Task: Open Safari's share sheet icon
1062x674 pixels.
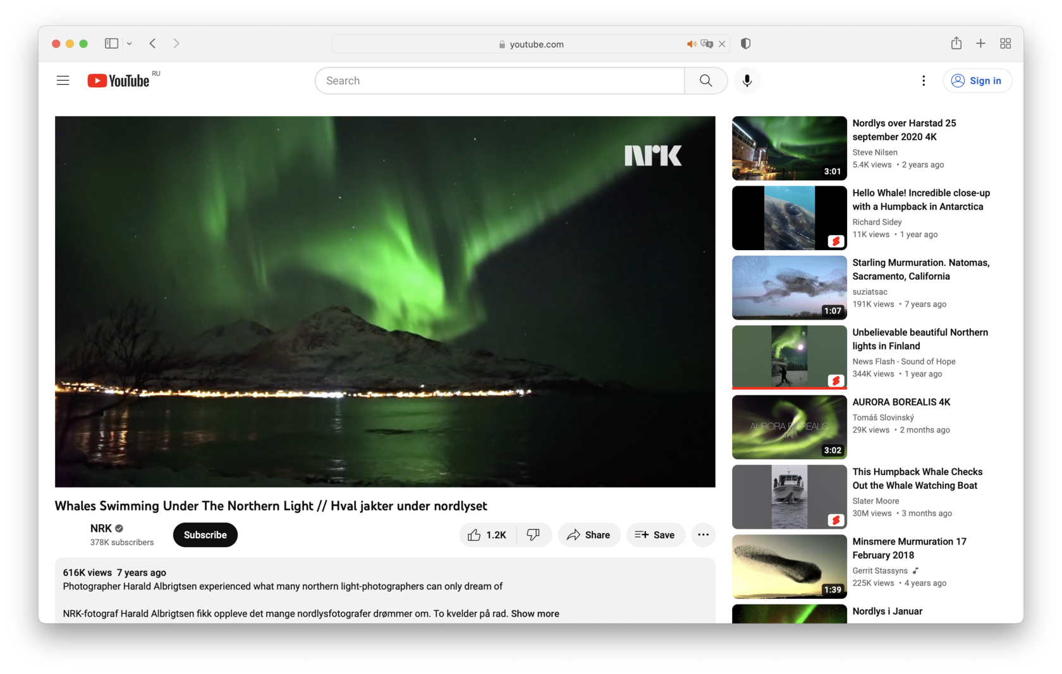Action: click(956, 43)
